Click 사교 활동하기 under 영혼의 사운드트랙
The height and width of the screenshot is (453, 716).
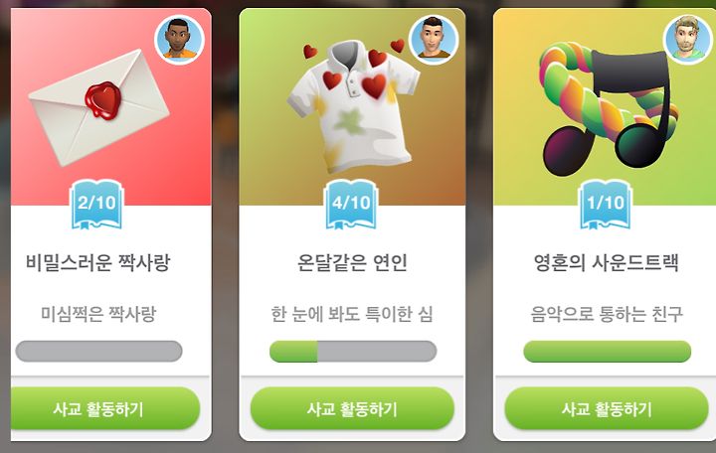(x=607, y=408)
